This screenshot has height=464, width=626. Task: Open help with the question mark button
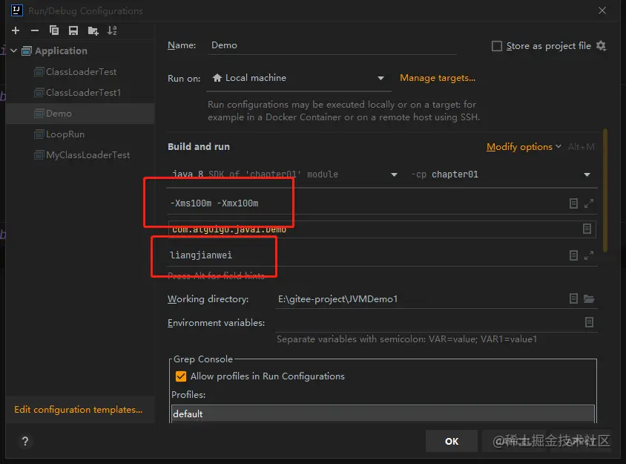coord(25,441)
